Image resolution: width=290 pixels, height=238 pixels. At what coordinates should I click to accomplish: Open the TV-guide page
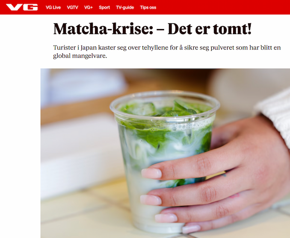click(x=125, y=7)
